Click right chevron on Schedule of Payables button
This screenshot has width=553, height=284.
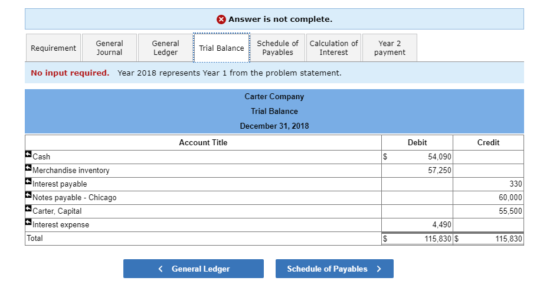point(379,269)
